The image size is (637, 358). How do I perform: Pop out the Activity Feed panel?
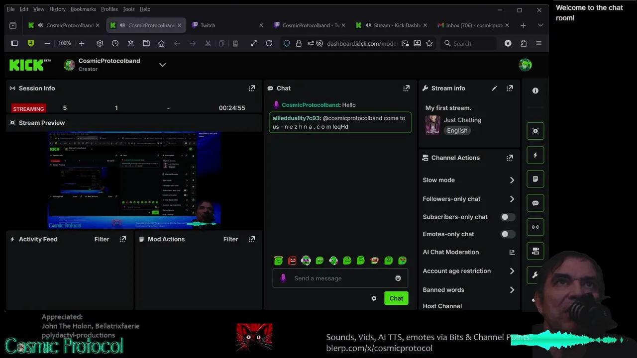point(123,239)
